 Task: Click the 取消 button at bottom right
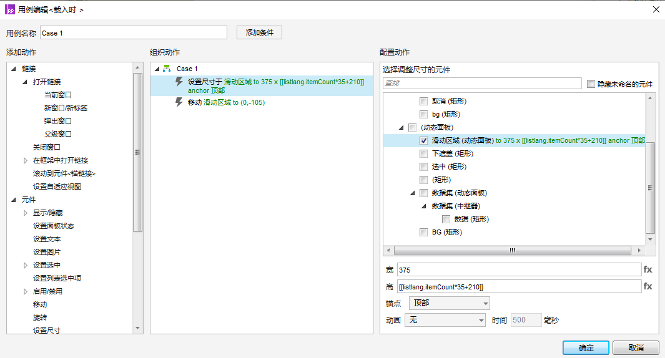tap(636, 348)
